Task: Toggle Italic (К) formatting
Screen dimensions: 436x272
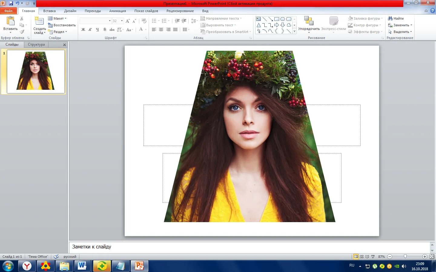Action: click(90, 30)
